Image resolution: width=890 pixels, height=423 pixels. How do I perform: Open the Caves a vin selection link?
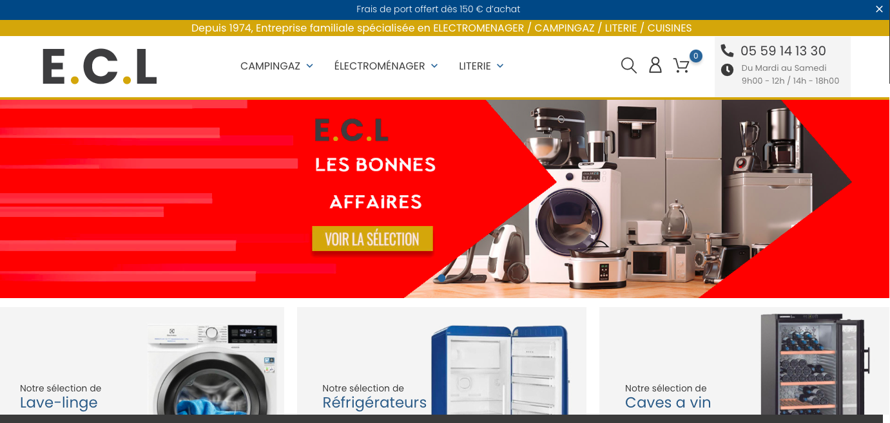[x=668, y=403]
